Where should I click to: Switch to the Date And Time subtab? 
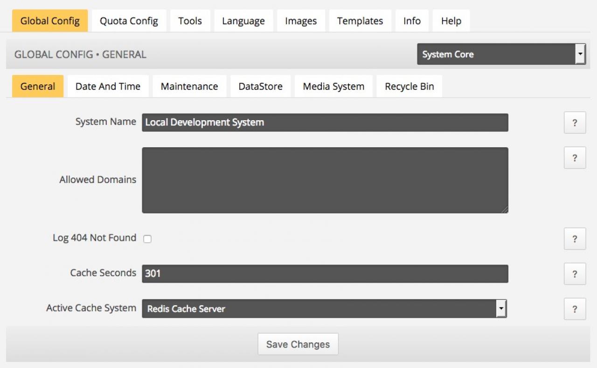(x=108, y=87)
